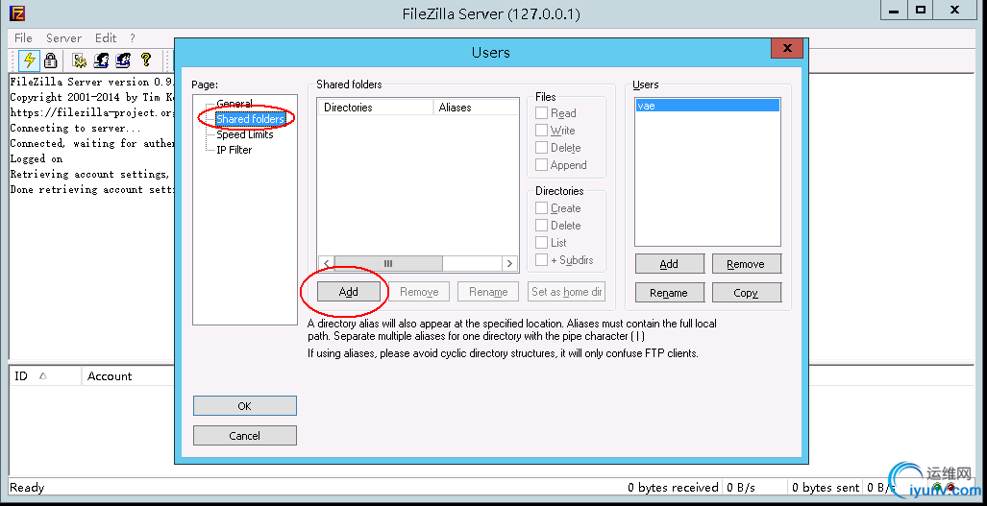Click the 'Logged on' log line
The width and height of the screenshot is (987, 506).
[x=37, y=158]
